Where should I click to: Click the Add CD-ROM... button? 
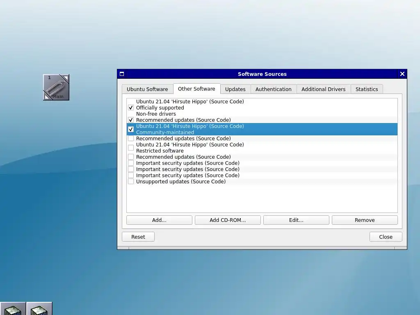[228, 220]
